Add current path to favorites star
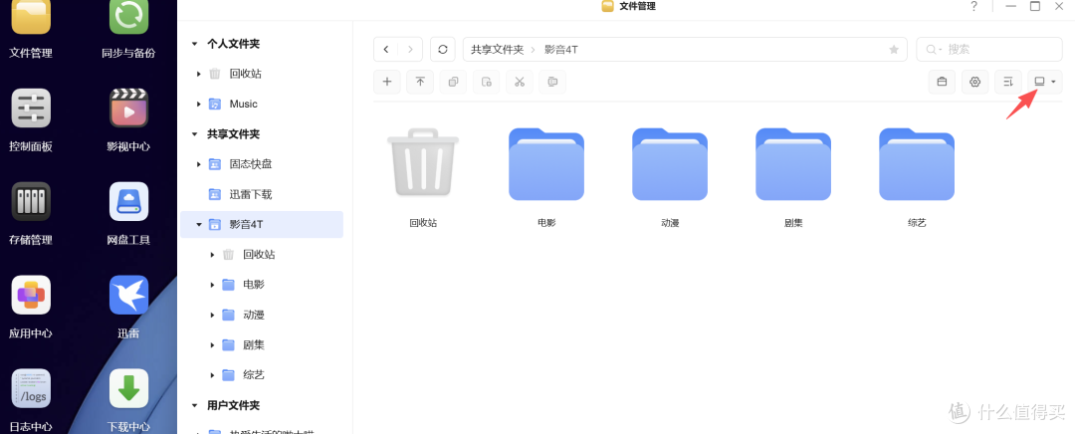The width and height of the screenshot is (1075, 434). [894, 50]
